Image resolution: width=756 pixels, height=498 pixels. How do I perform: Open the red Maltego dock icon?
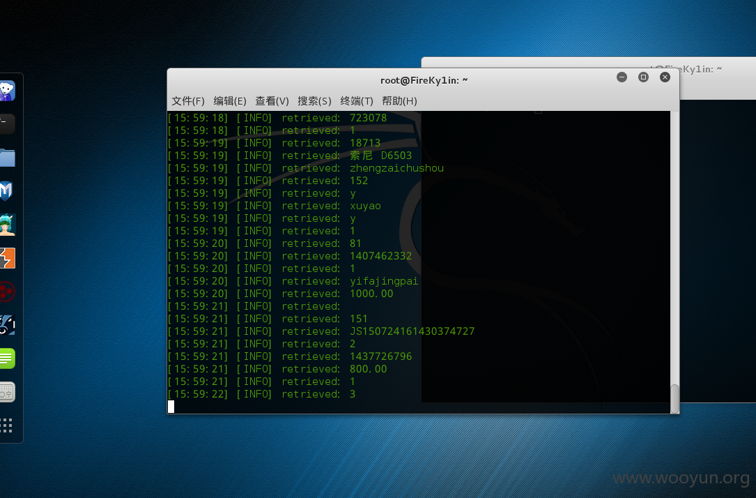[7, 292]
